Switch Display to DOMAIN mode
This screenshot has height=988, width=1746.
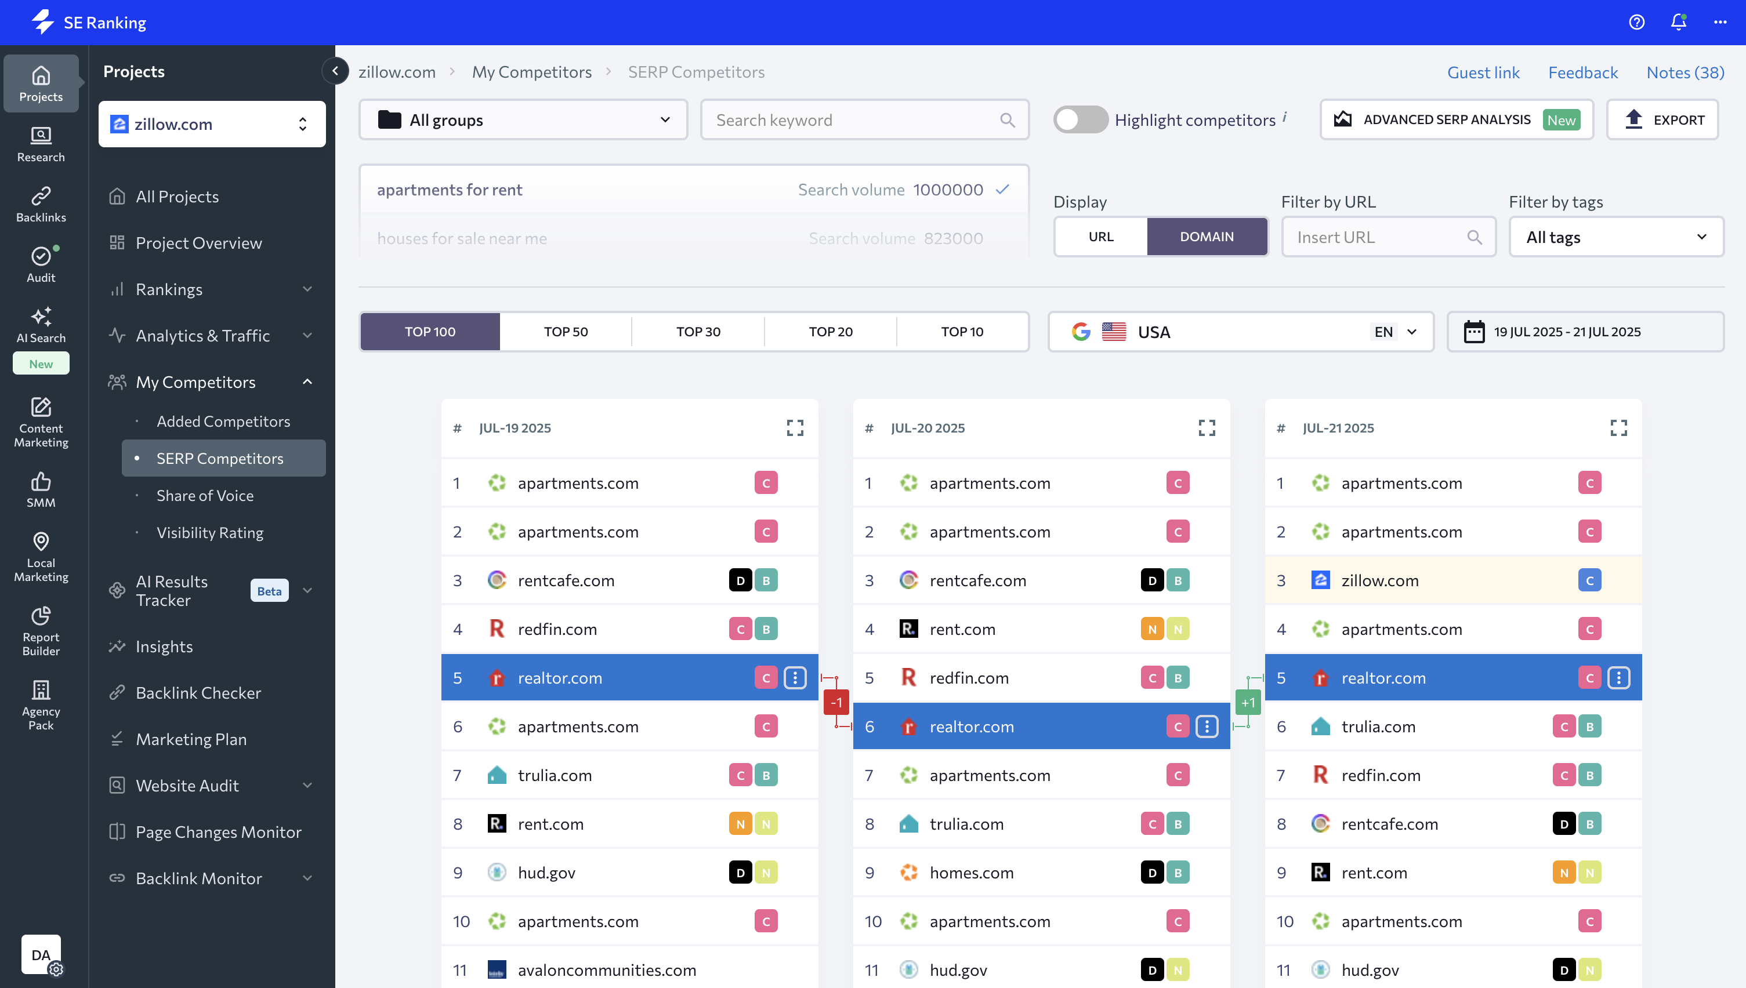(x=1207, y=237)
